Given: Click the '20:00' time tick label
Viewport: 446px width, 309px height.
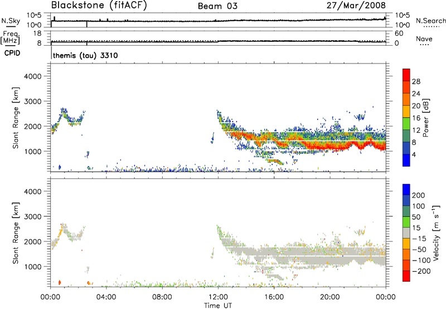Looking at the screenshot, I should tap(329, 297).
